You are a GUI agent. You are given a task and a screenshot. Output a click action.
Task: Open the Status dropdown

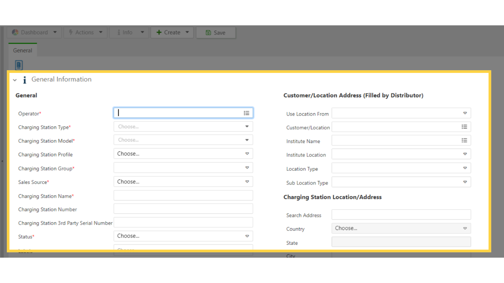coord(183,236)
